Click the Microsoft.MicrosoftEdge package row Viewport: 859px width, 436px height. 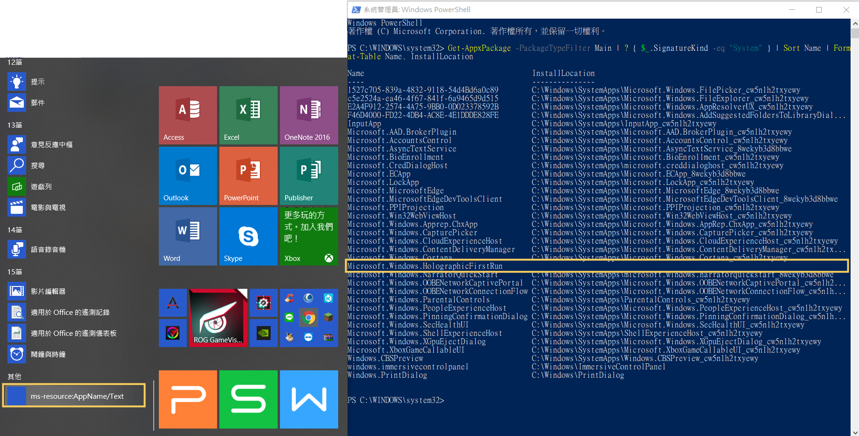[563, 191]
